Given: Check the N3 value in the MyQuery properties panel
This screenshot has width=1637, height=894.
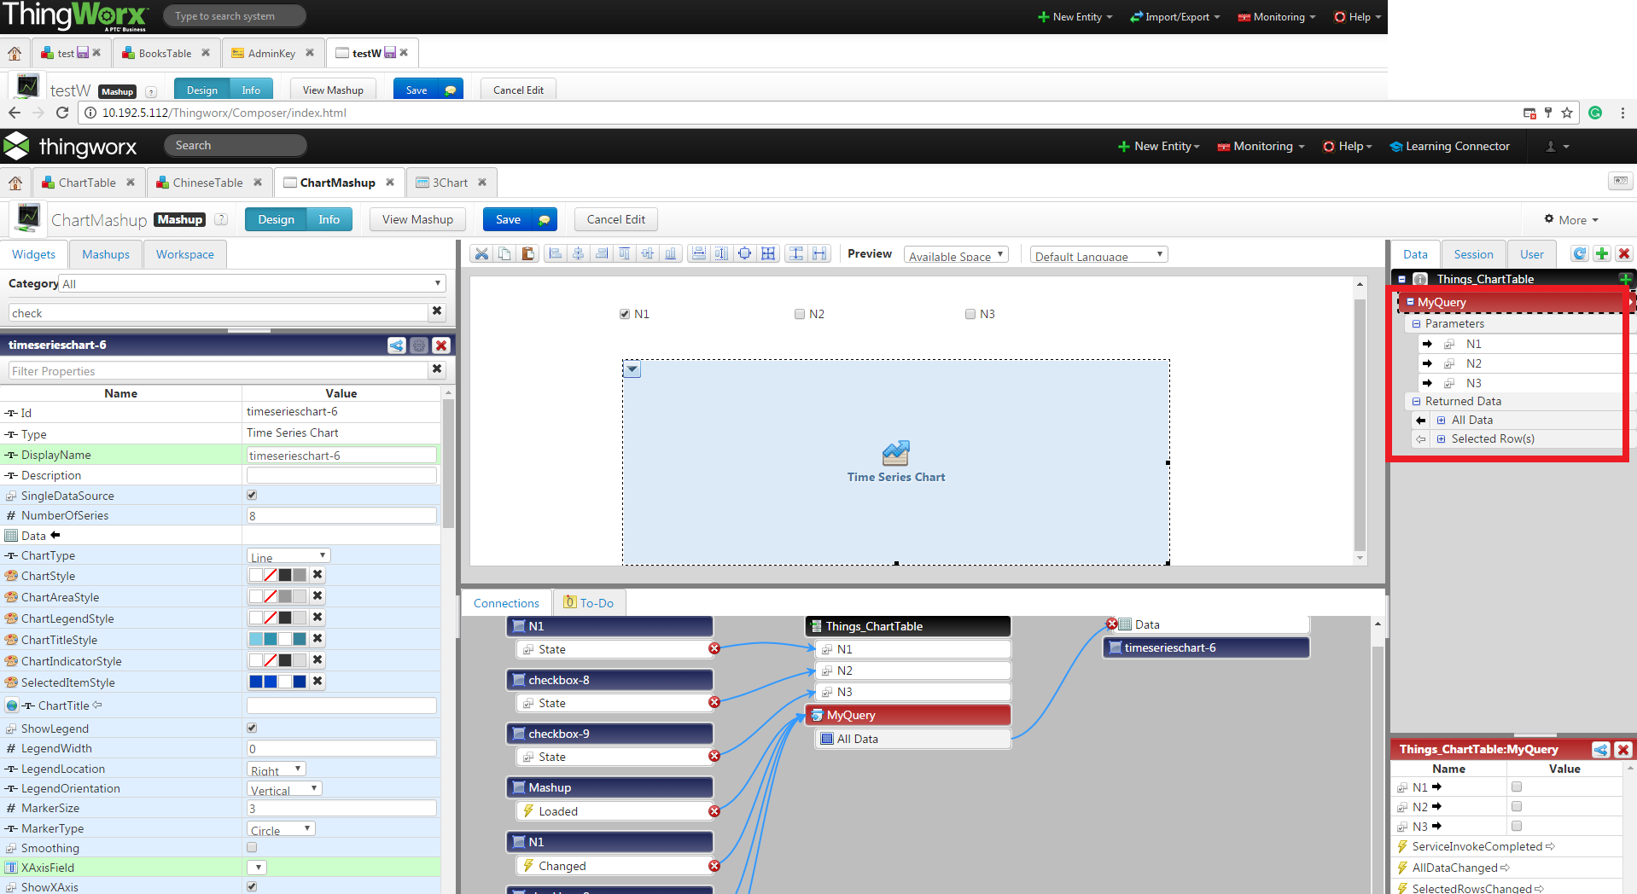Looking at the screenshot, I should (1517, 826).
